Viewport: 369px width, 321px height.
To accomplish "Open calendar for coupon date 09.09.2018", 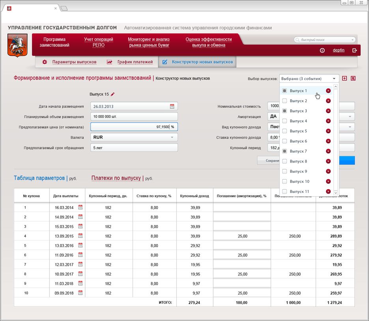I will click(81, 293).
